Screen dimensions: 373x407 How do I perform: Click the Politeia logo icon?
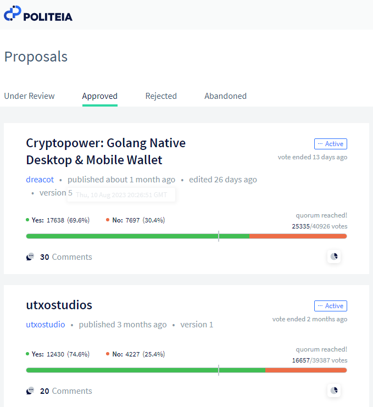(x=12, y=13)
